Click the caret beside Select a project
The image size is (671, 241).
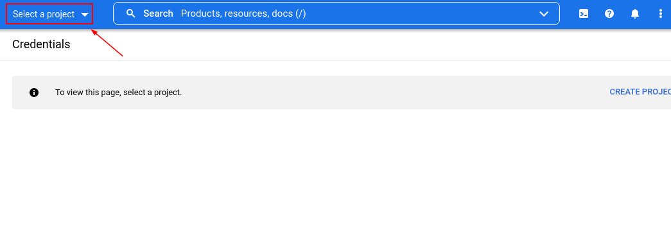pyautogui.click(x=85, y=15)
